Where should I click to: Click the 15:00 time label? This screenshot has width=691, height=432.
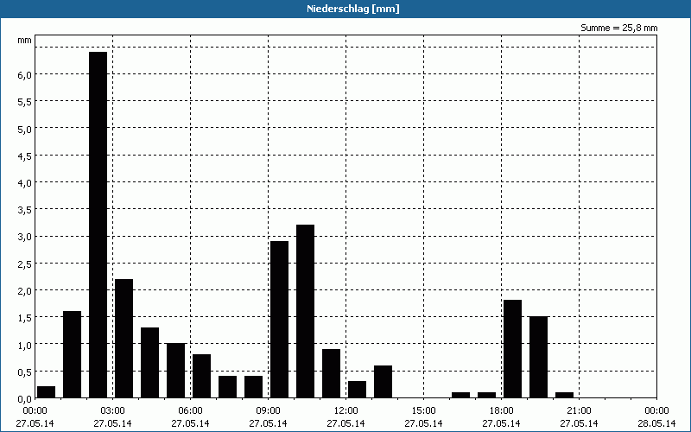423,411
